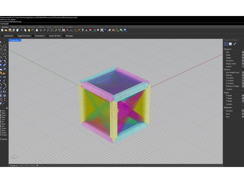Click the Command prompt input line
This screenshot has height=183, width=244.
tap(122, 24)
